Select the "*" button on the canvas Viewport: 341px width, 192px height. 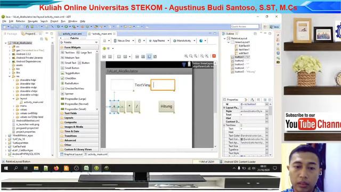(129, 107)
